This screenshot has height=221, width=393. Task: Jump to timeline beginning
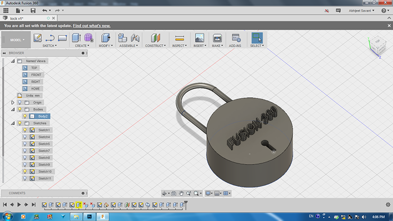5,205
